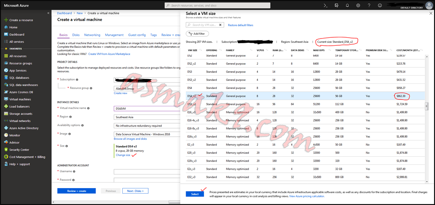
Task: Open SQL data warehouses
Action: pos(24,85)
